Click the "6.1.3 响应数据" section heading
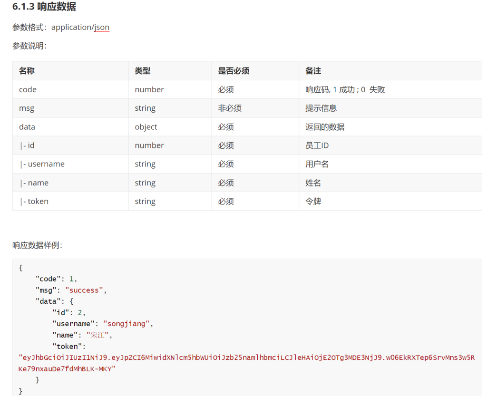 (44, 7)
